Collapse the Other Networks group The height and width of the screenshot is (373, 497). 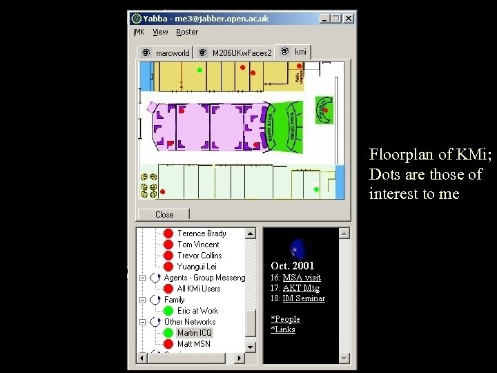coord(143,323)
